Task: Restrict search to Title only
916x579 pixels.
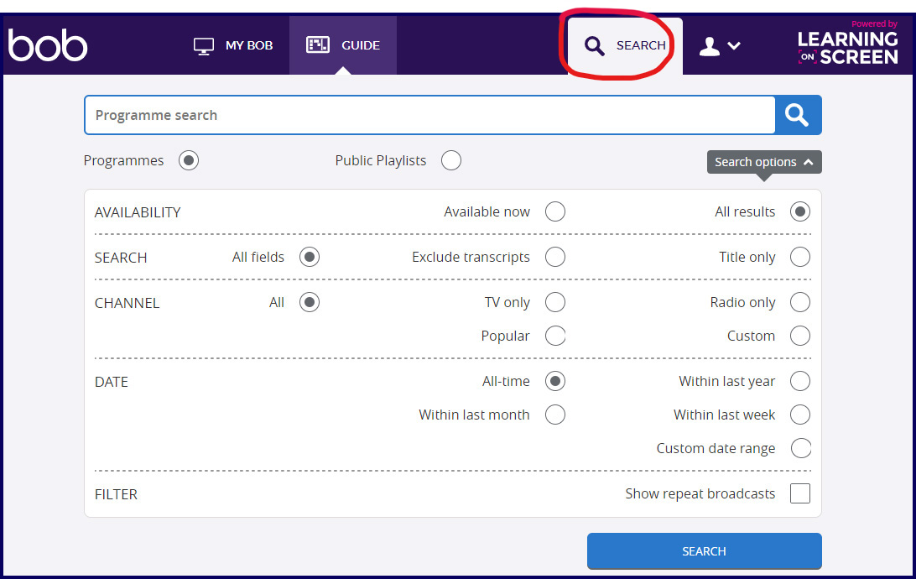Action: [x=799, y=257]
